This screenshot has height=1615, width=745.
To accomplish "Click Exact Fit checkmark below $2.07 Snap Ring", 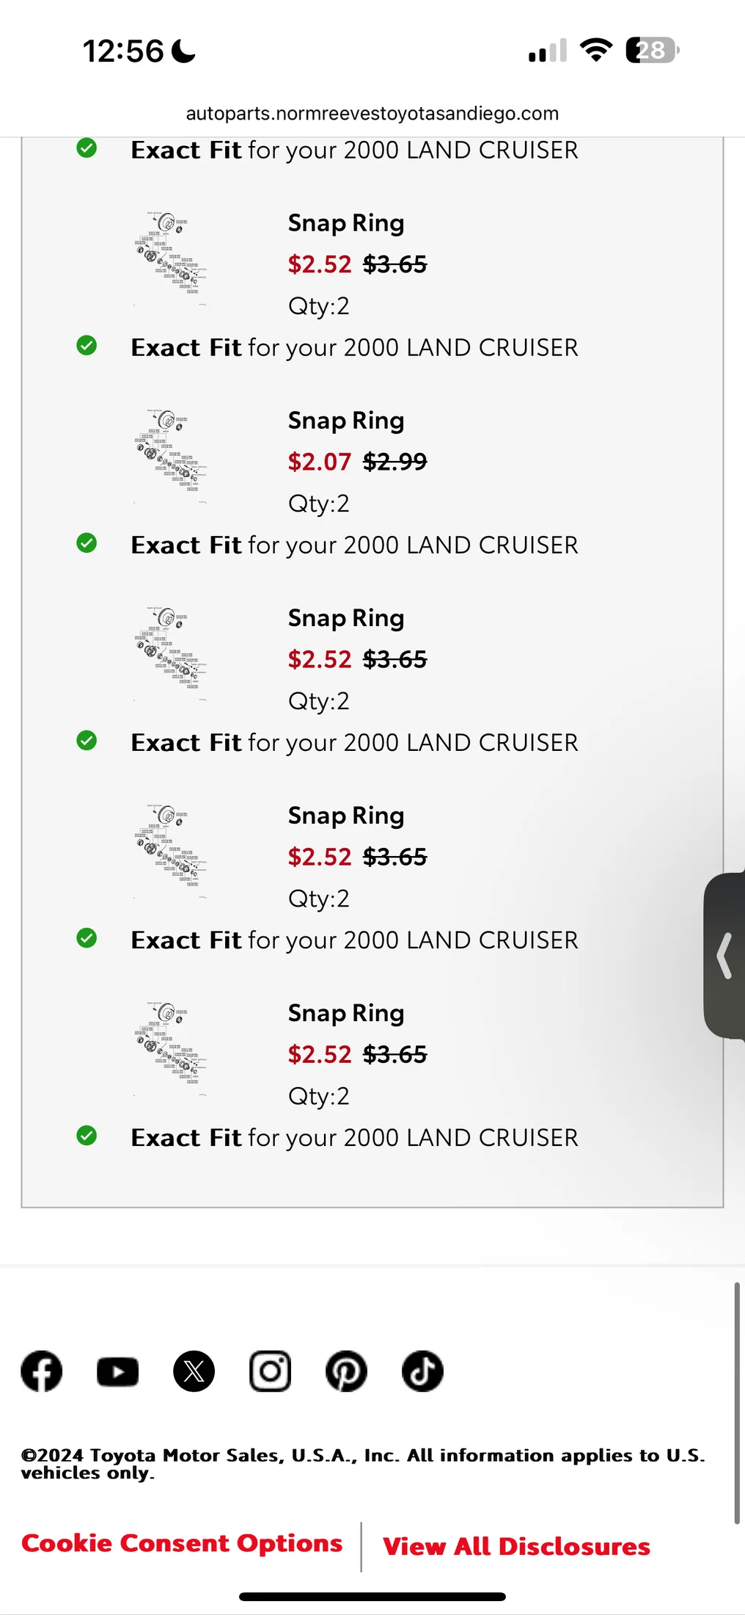I will click(x=87, y=543).
